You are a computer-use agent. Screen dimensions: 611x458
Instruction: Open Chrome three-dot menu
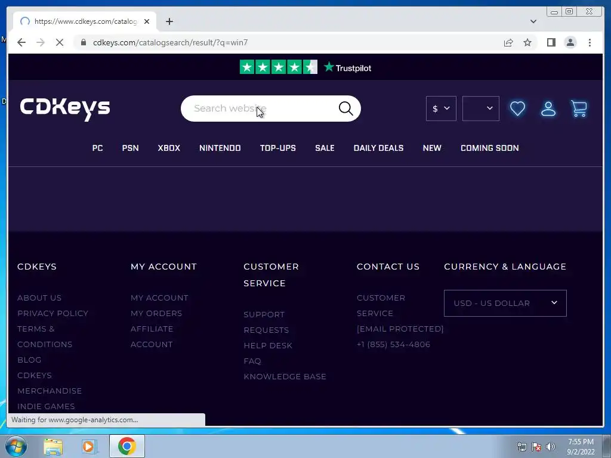[590, 42]
